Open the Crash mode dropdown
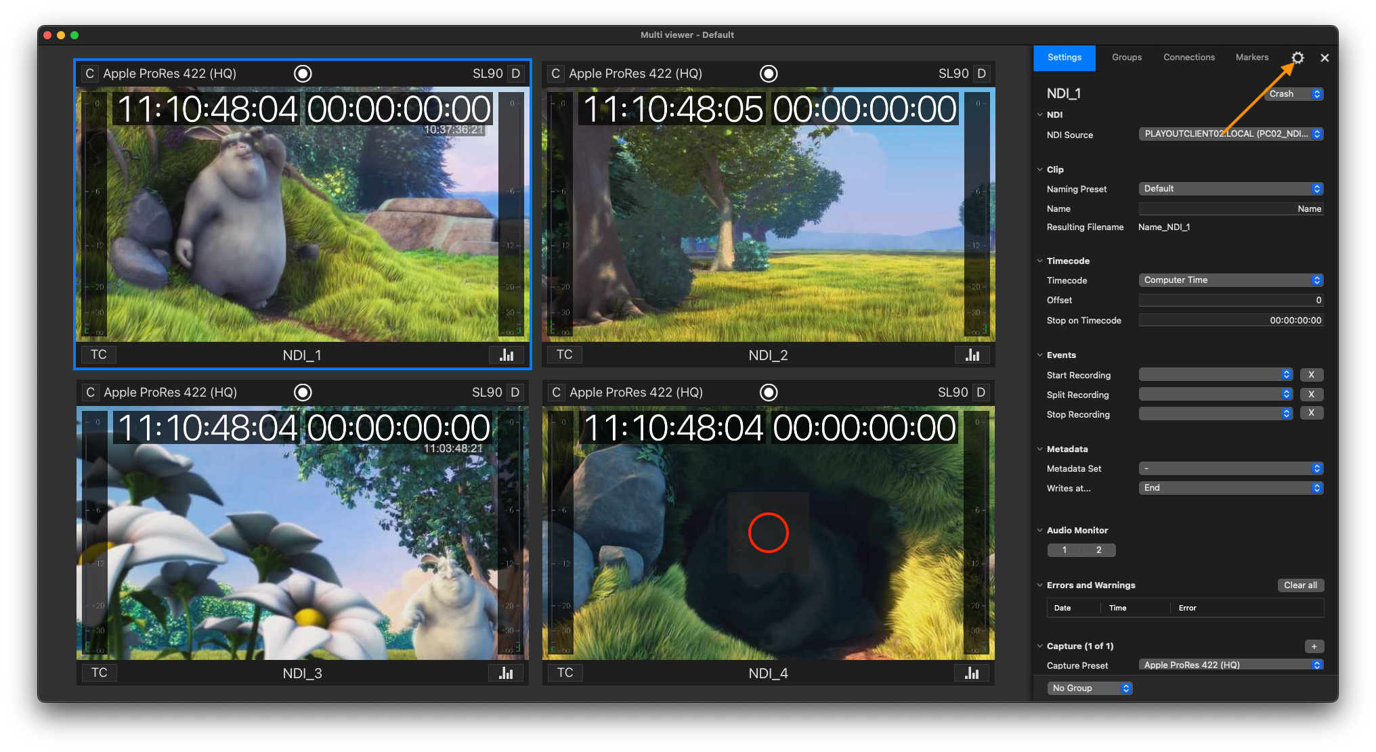Viewport: 1376px width, 752px height. pyautogui.click(x=1294, y=94)
